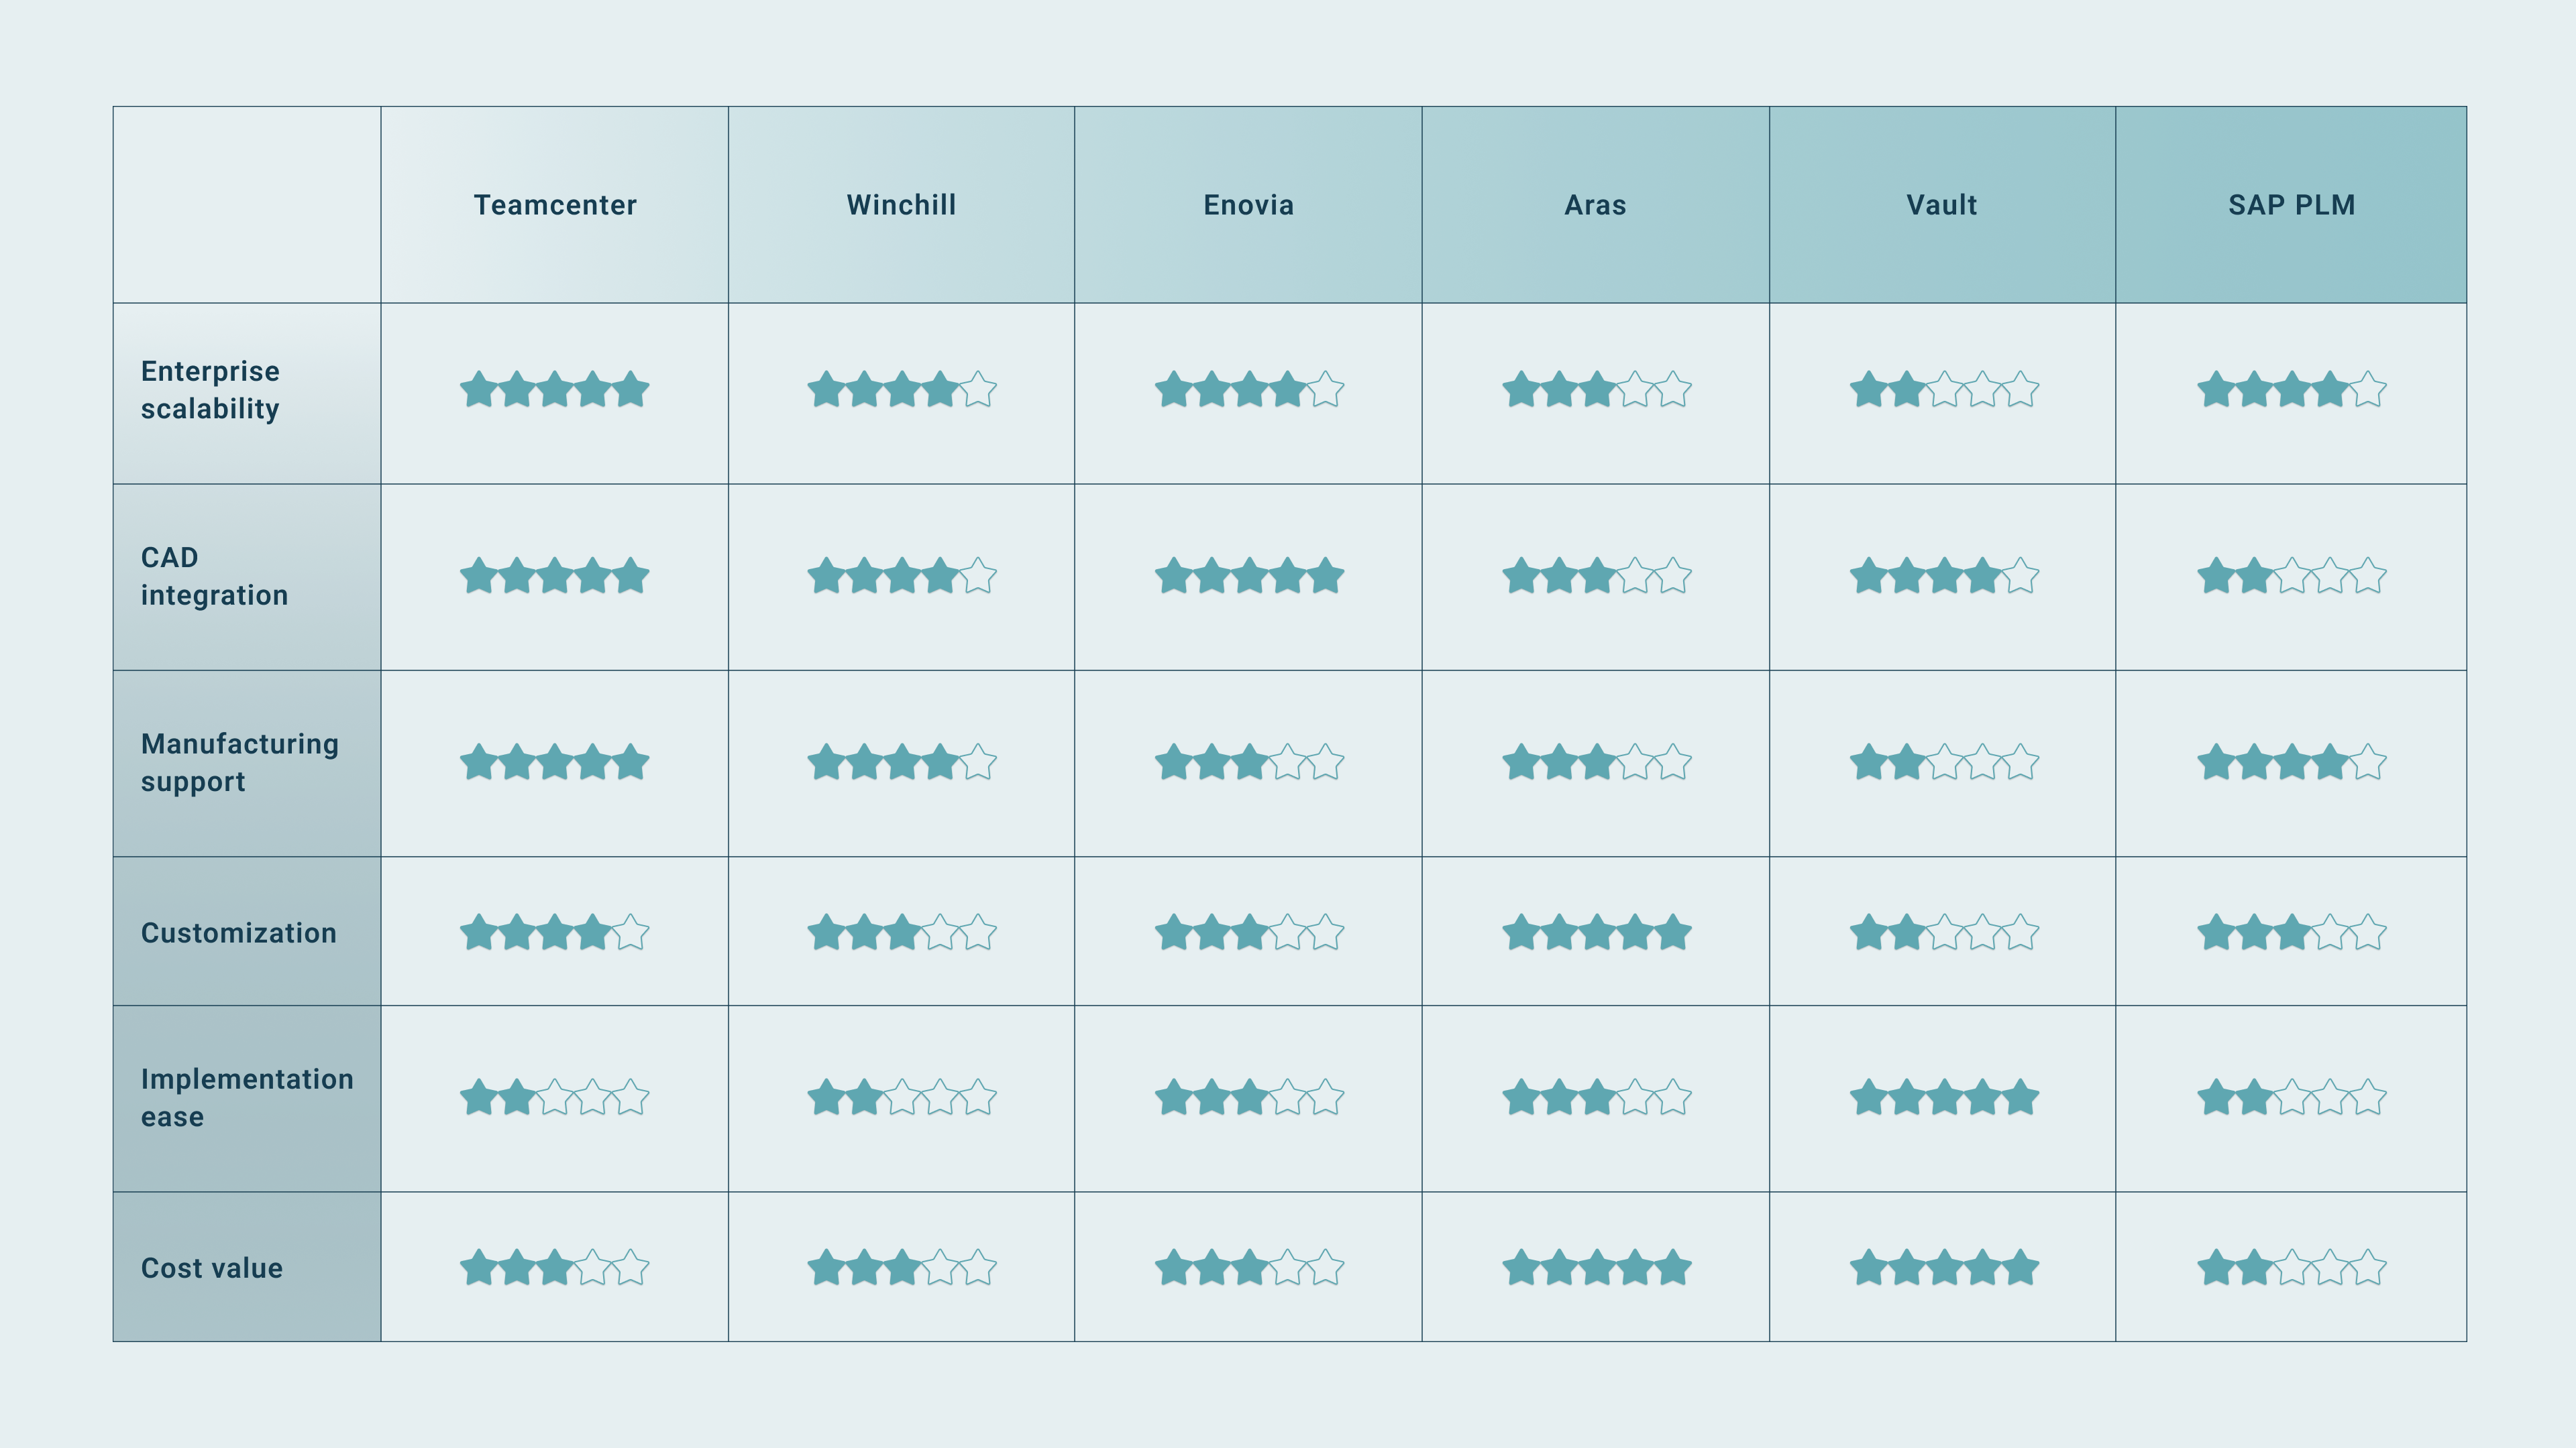The image size is (2576, 1448).
Task: Click Vault's Enterprise scalability star rating
Action: (x=1944, y=389)
